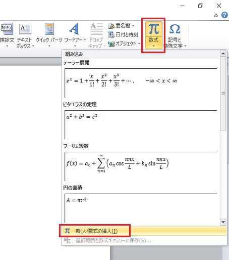This screenshot has height=260, width=229.
Task: Insert the ピタゴラスの定理 equation
Action: [x=141, y=124]
